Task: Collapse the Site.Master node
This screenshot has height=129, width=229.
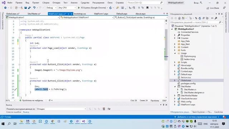Action: pos(175,86)
